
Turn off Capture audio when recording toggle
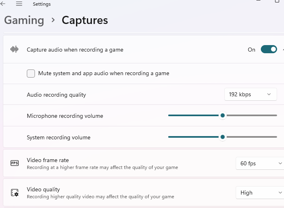pyautogui.click(x=269, y=50)
